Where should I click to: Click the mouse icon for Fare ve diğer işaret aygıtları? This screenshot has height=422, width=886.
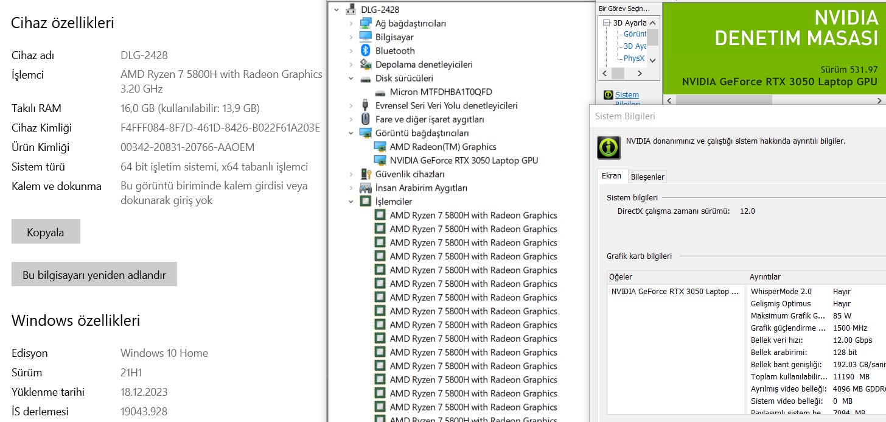(x=366, y=119)
